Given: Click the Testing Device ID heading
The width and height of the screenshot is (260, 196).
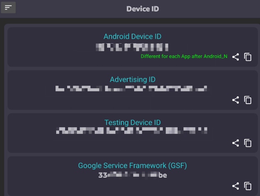Looking at the screenshot, I should (x=132, y=123).
